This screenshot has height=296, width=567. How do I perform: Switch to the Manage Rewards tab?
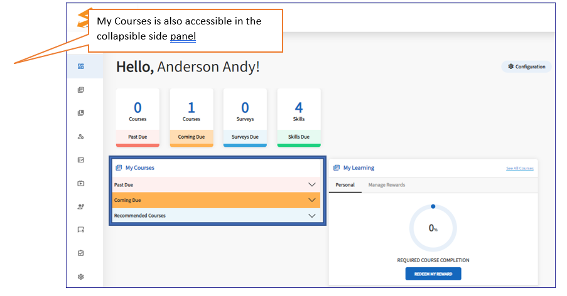click(x=387, y=185)
